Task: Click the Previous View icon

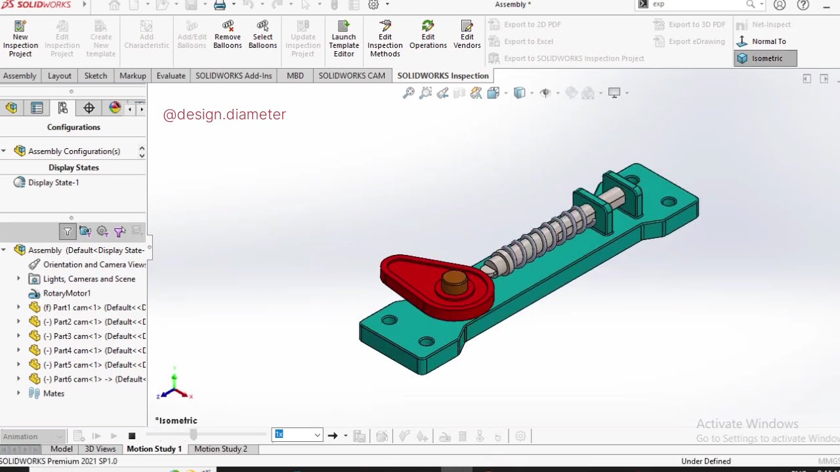Action: pyautogui.click(x=442, y=93)
